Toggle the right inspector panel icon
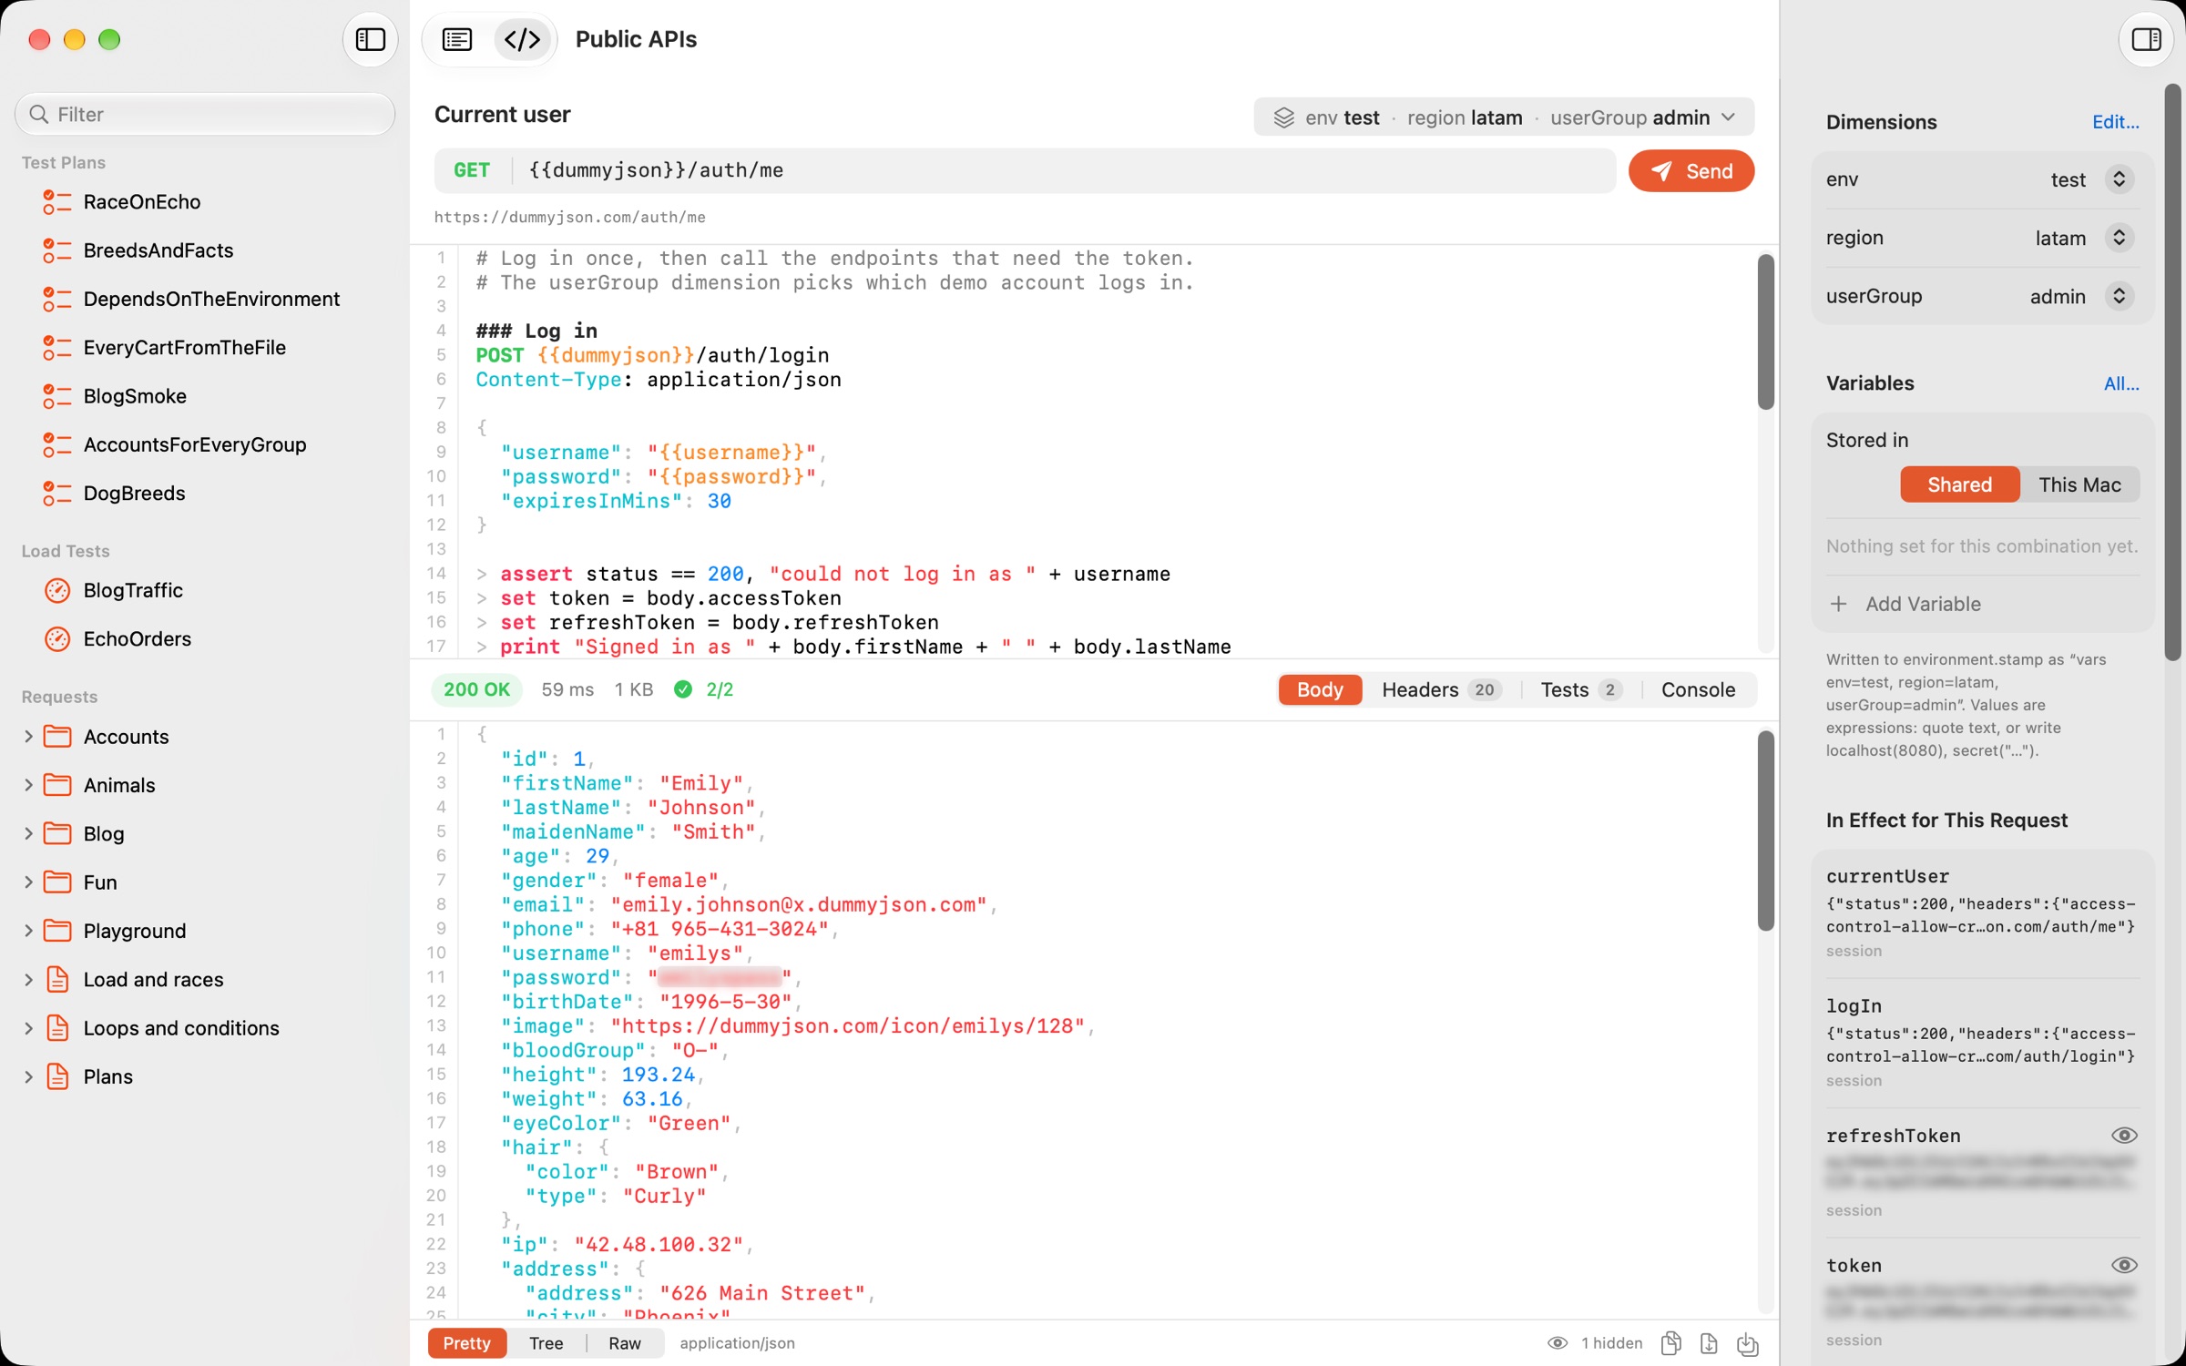This screenshot has height=1366, width=2186. coord(2146,39)
